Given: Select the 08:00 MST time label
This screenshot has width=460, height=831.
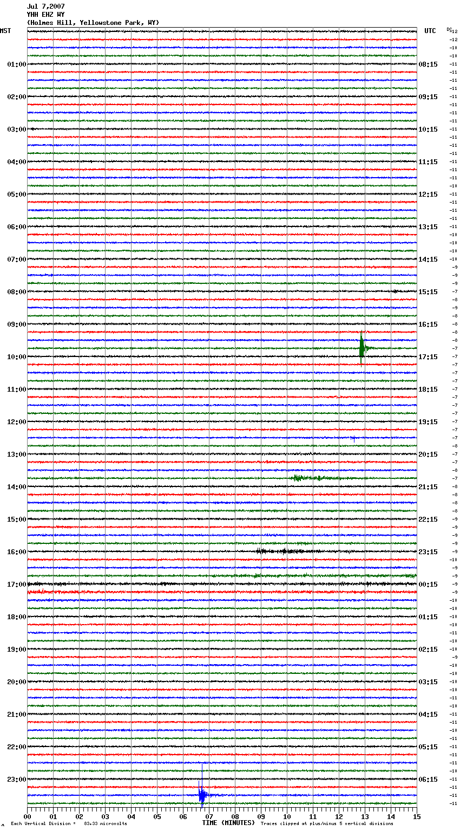Looking at the screenshot, I should (17, 292).
